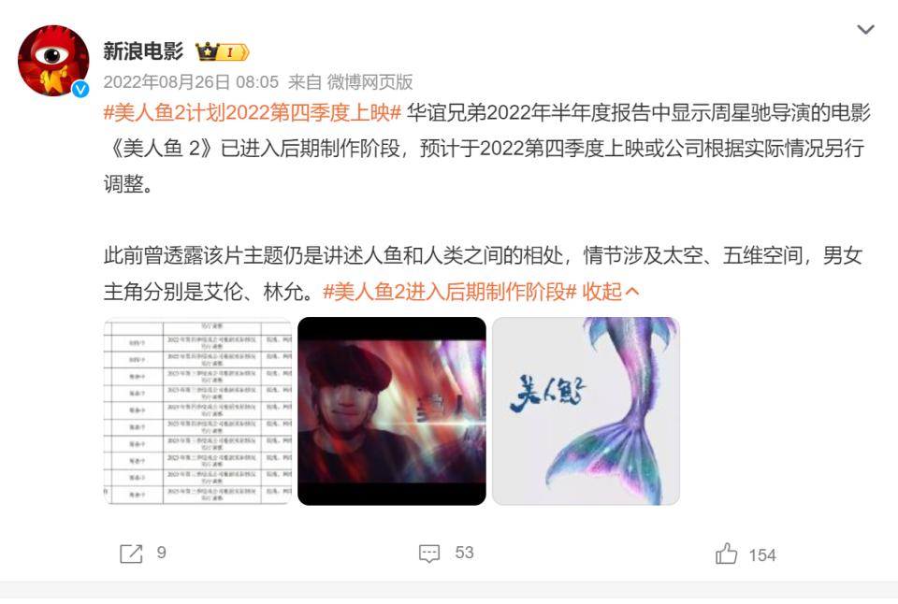Open 新浪电影 red eye avatar

point(53,60)
